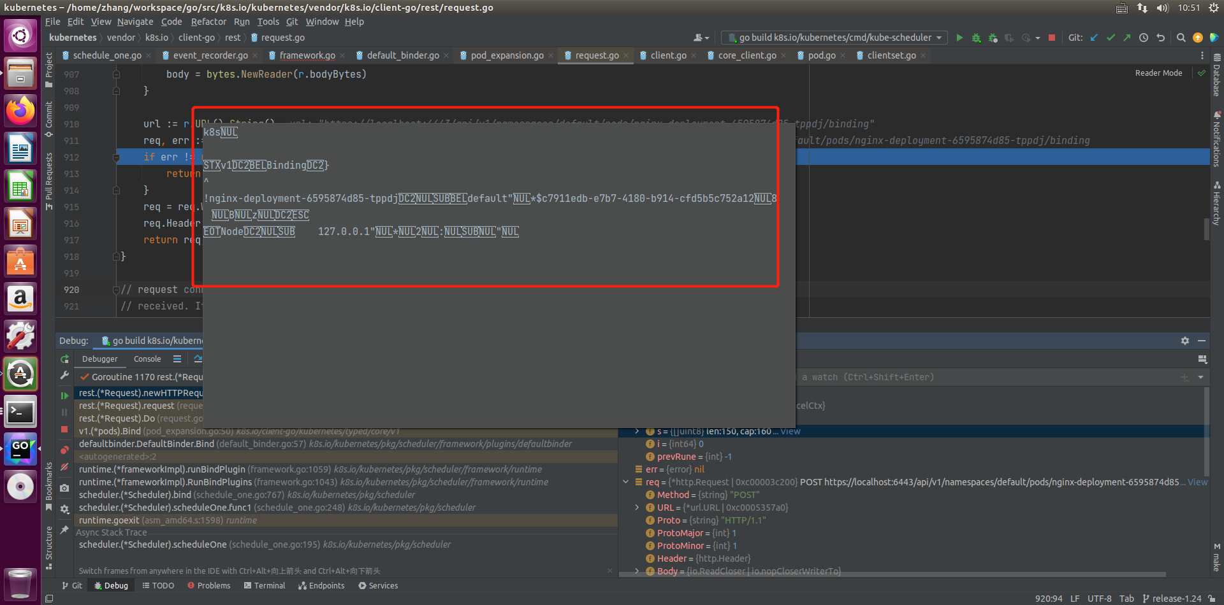This screenshot has height=605, width=1224.
Task: Switch to default_binder.go tab
Action: [403, 55]
